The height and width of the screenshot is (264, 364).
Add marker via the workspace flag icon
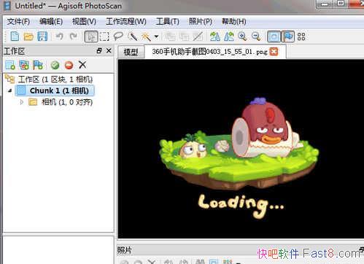[38, 65]
